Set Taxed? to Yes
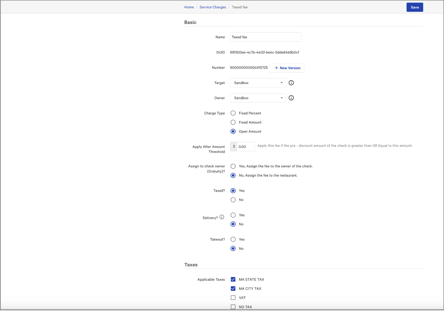The image size is (444, 311). (x=233, y=191)
